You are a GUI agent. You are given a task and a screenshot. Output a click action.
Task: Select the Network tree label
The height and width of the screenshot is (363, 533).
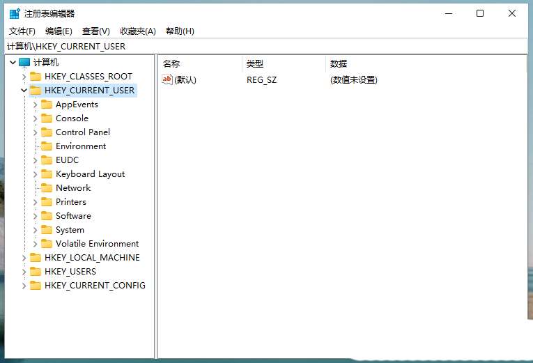(x=73, y=188)
